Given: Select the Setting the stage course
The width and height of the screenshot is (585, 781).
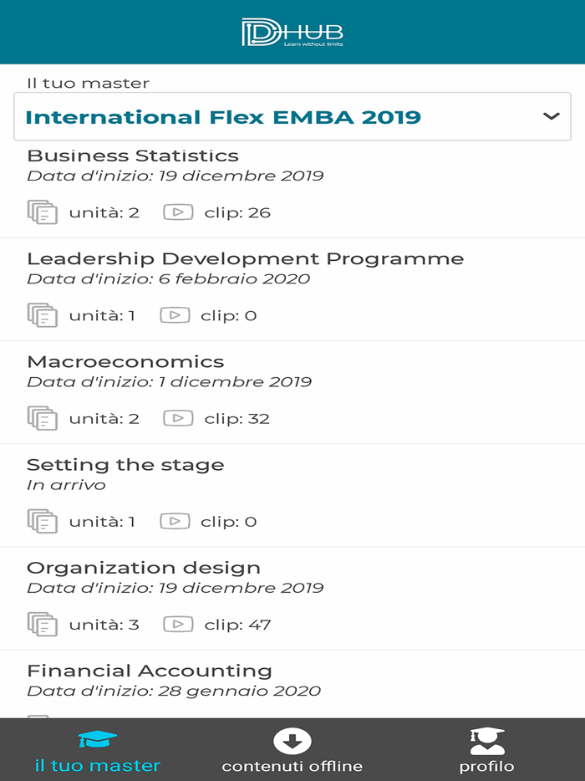Looking at the screenshot, I should 125,465.
